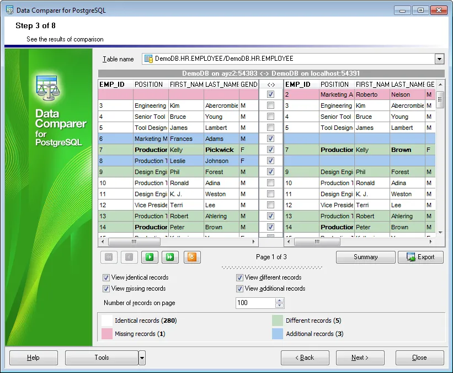Uncheck View missing records

(105, 288)
